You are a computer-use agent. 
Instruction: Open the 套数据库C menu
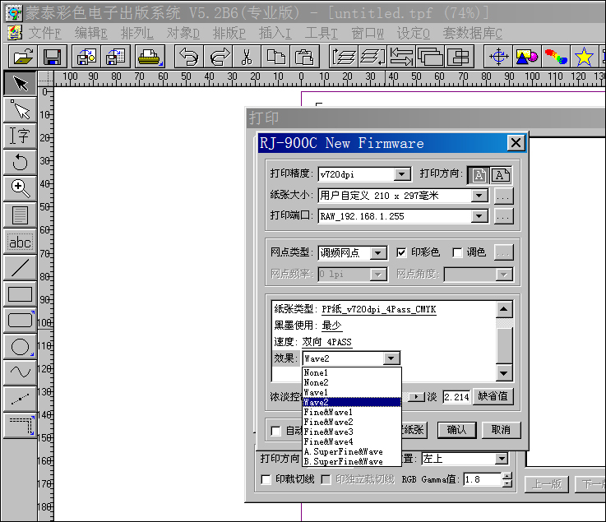pos(472,33)
